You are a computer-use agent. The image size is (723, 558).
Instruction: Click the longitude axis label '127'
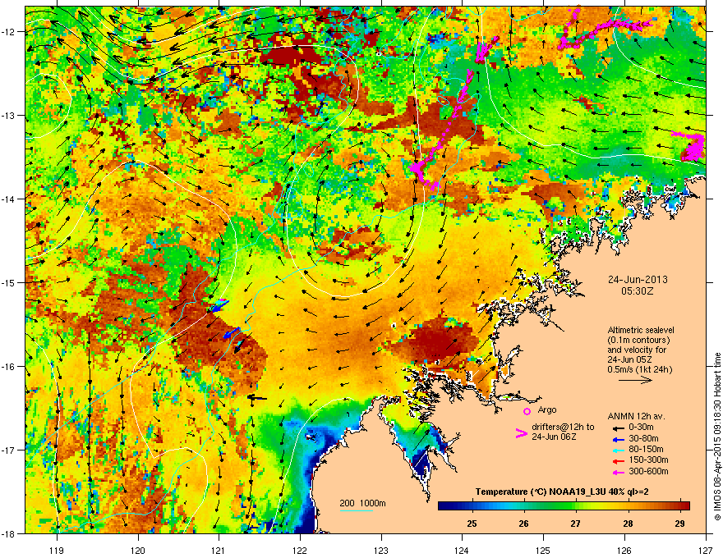(706, 550)
